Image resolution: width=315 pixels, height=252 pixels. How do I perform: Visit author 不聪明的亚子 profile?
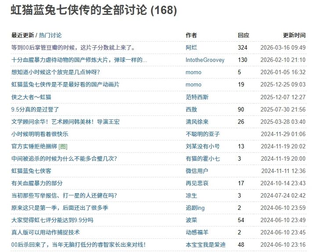pos(203,134)
